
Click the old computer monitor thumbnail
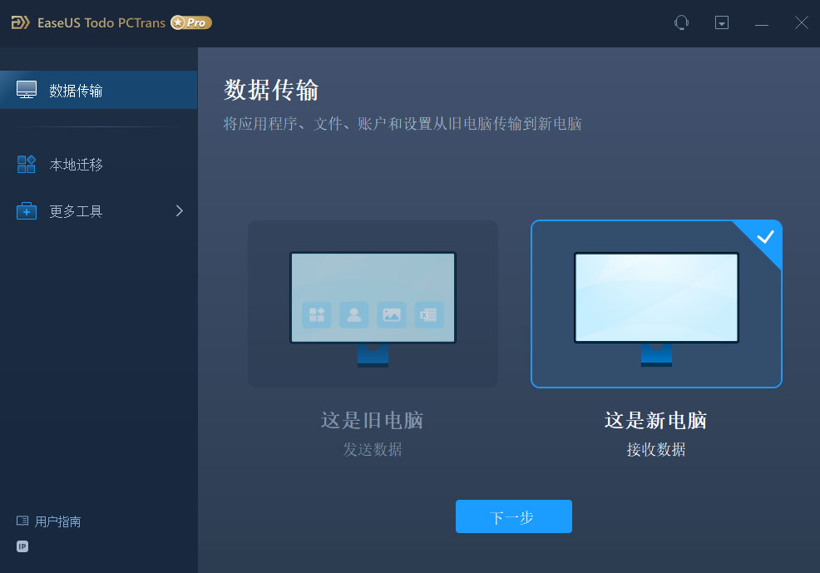pos(372,297)
